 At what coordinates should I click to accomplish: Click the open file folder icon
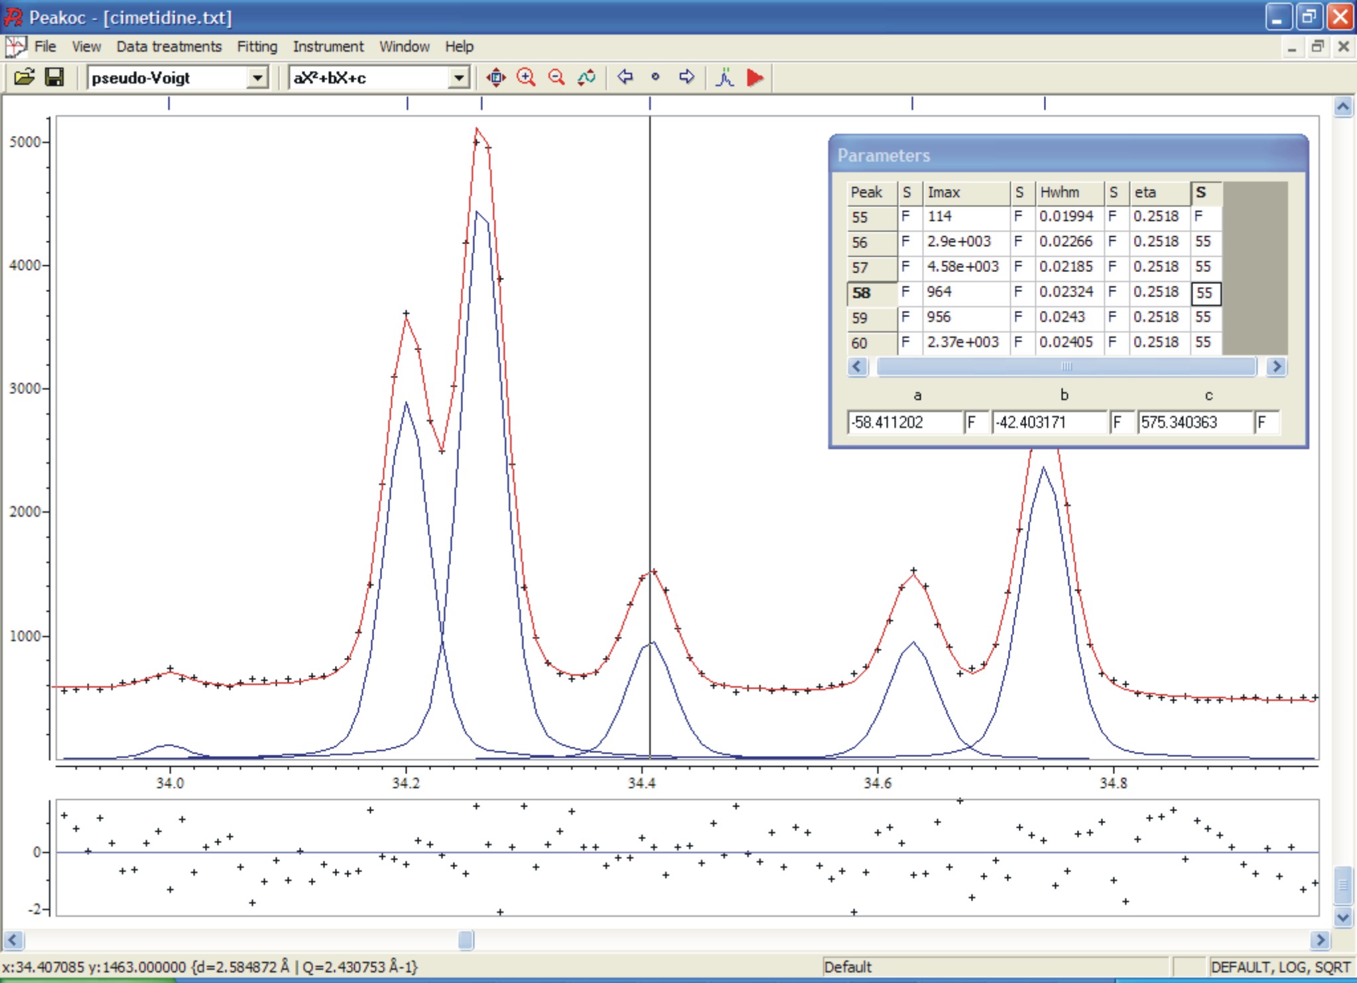tap(24, 78)
